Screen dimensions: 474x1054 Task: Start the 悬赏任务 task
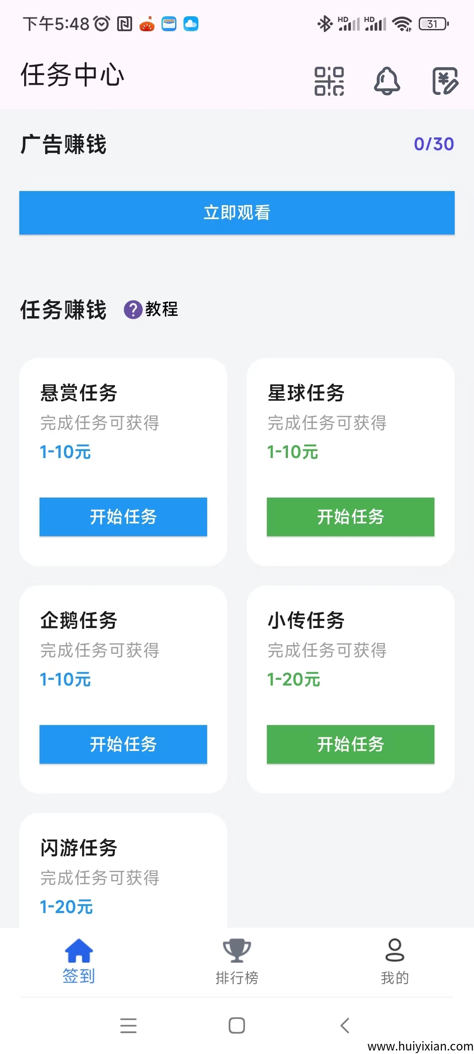point(123,516)
